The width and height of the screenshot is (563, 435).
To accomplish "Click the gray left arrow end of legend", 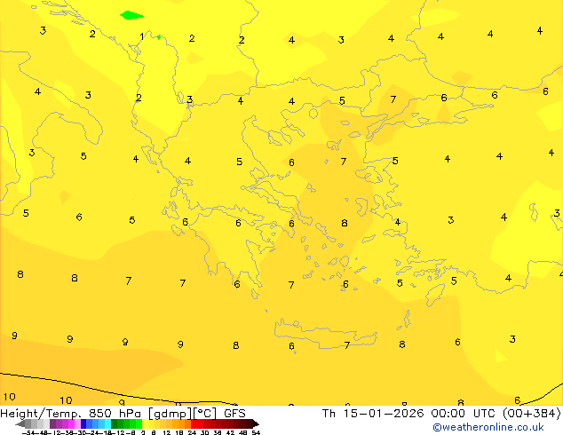I will coord(20,423).
